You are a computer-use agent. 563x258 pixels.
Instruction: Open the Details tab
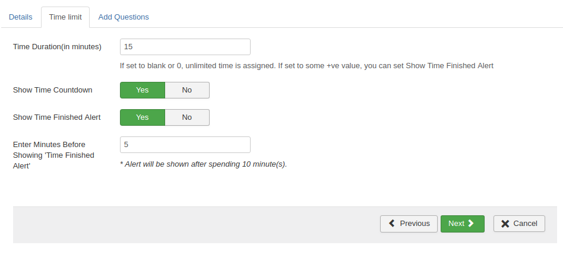20,17
